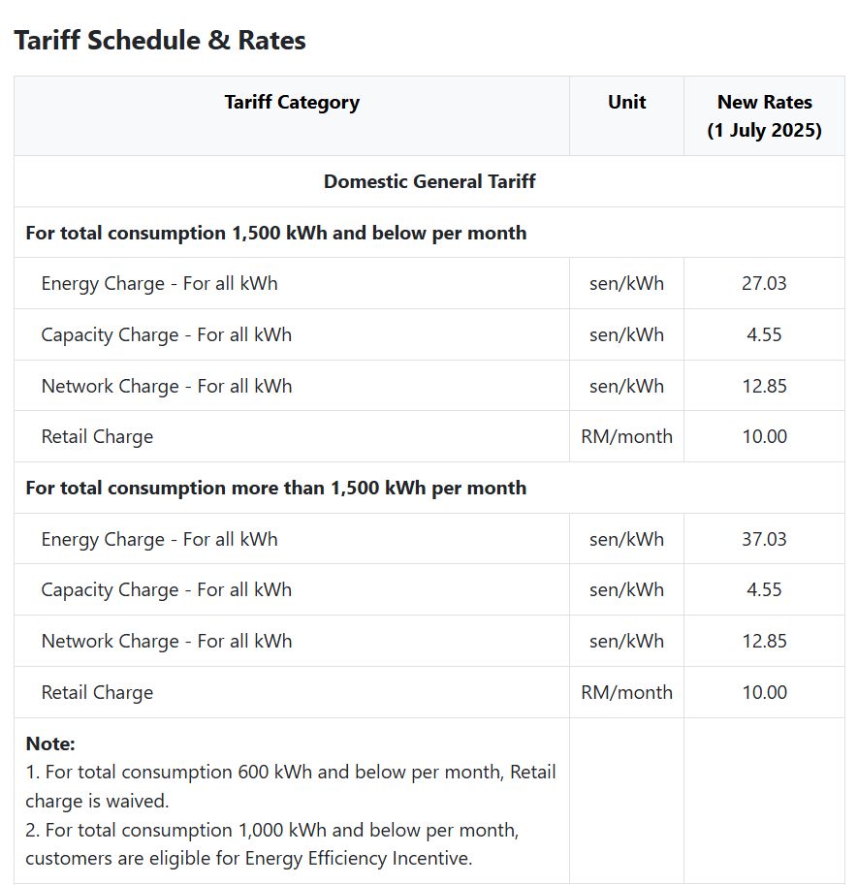Select the "more than 1,500 kWh per month" subheading
Image resolution: width=858 pixels, height=885 pixels.
tap(276, 488)
